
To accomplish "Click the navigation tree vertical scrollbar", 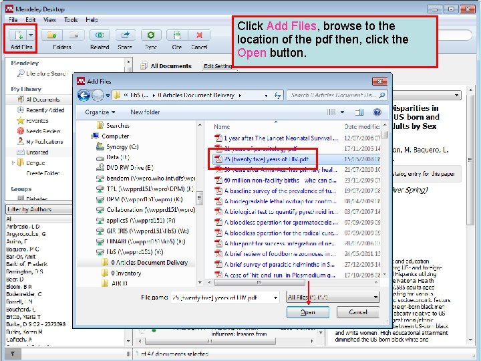I will pyautogui.click(x=200, y=198).
